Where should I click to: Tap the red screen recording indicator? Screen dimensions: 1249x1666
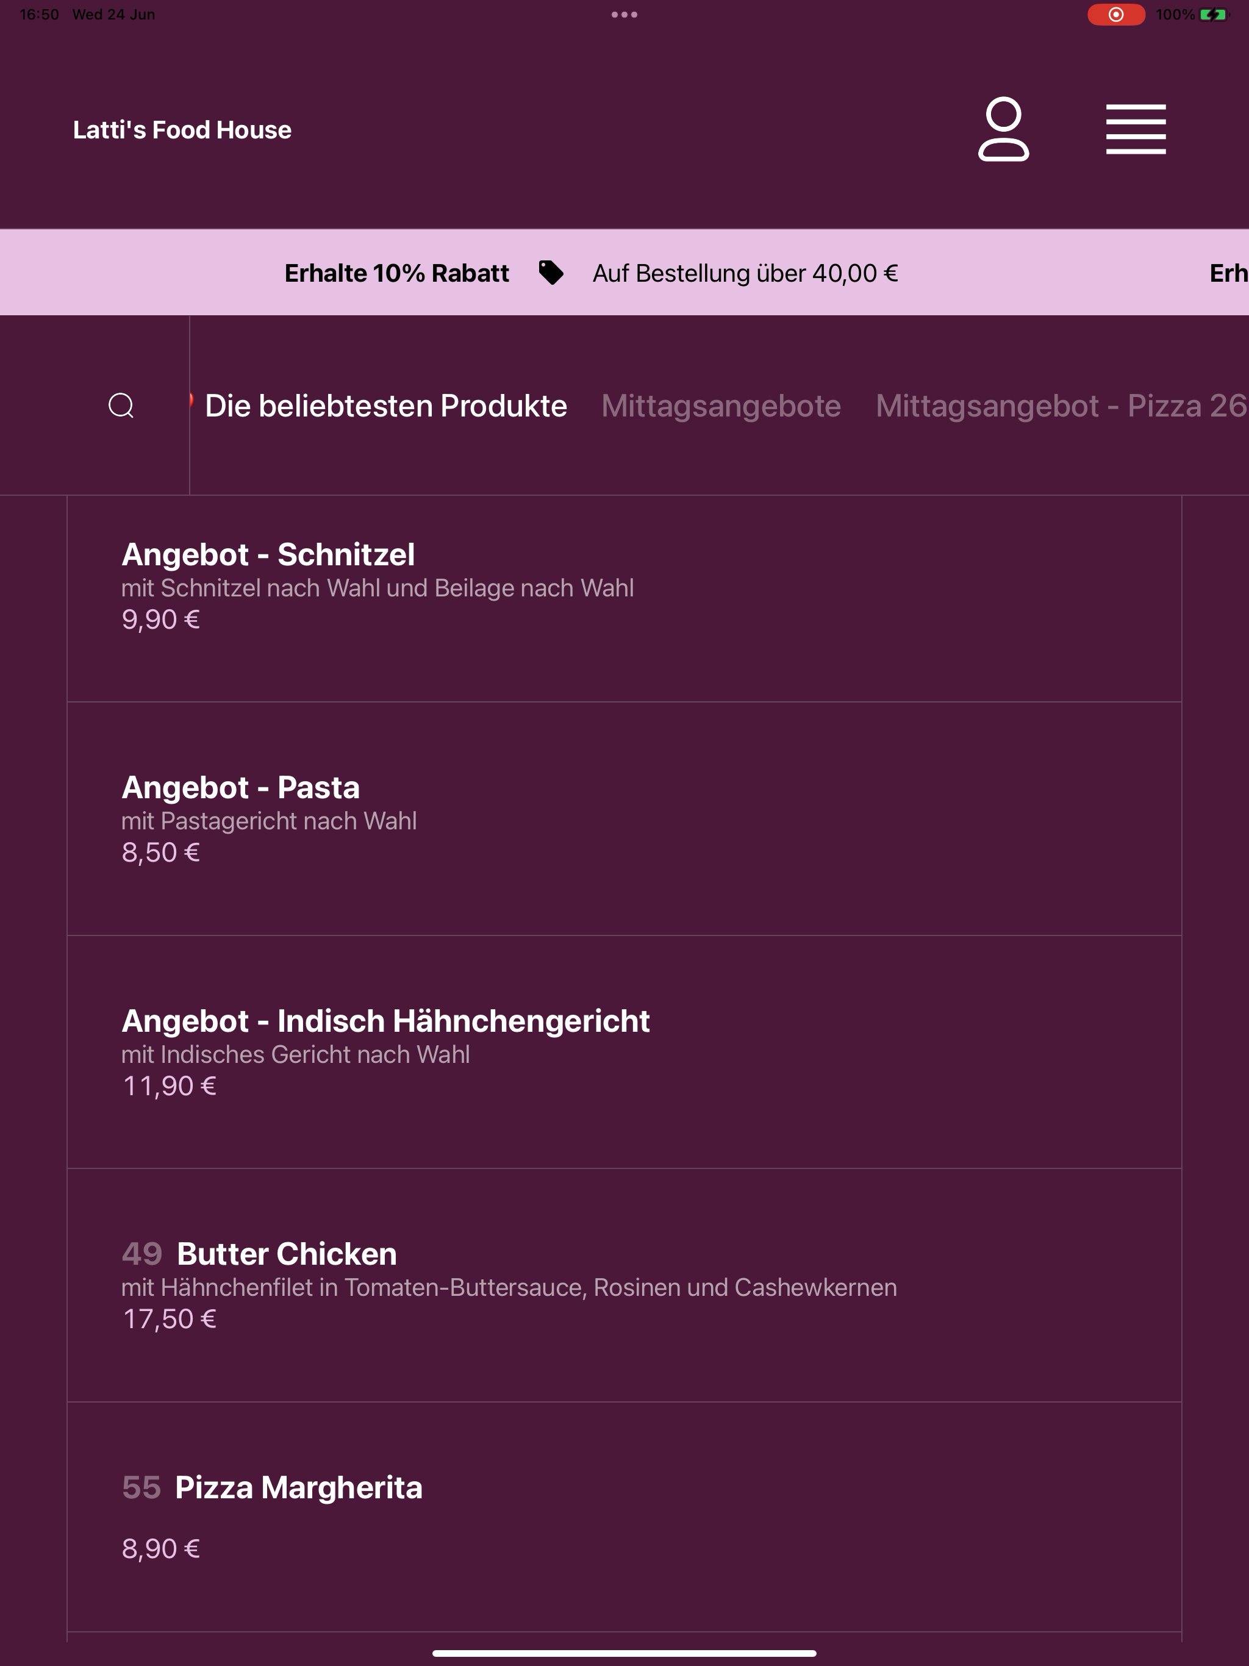click(1115, 14)
